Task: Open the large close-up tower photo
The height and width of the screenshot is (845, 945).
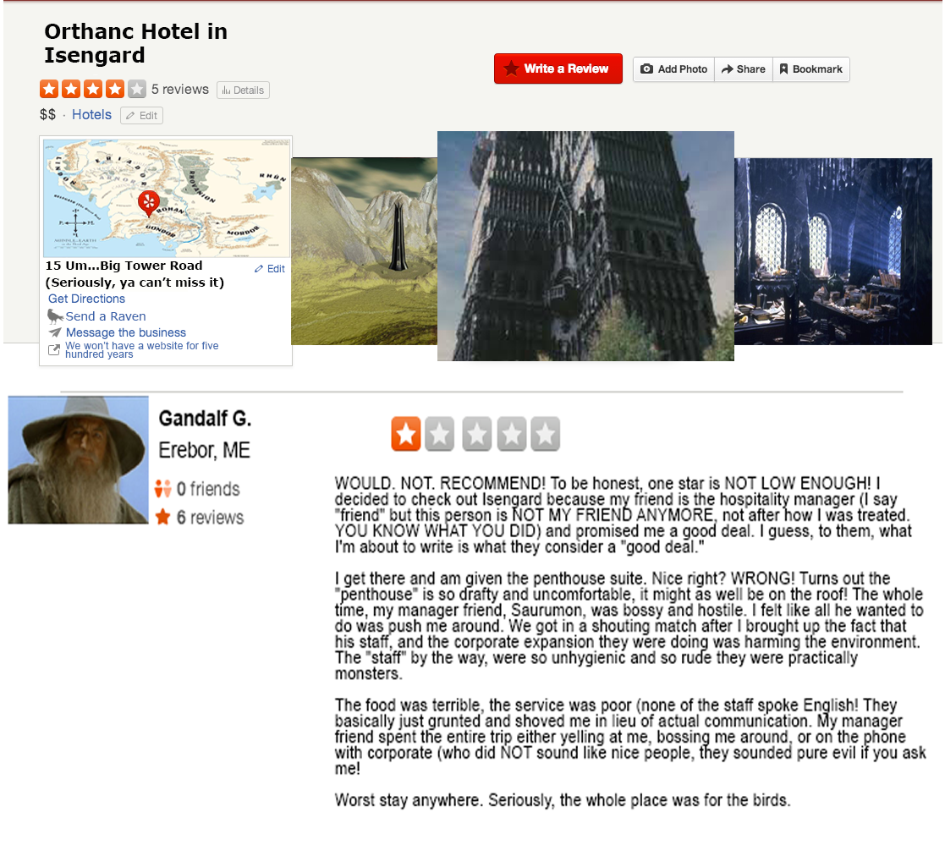Action: pyautogui.click(x=585, y=246)
